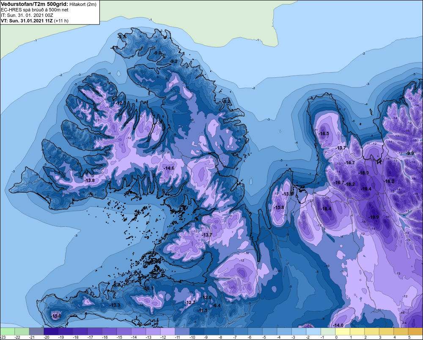Click the -13.5 temperature value
Image resolution: width=423 pixels, height=340 pixels.
(288, 194)
